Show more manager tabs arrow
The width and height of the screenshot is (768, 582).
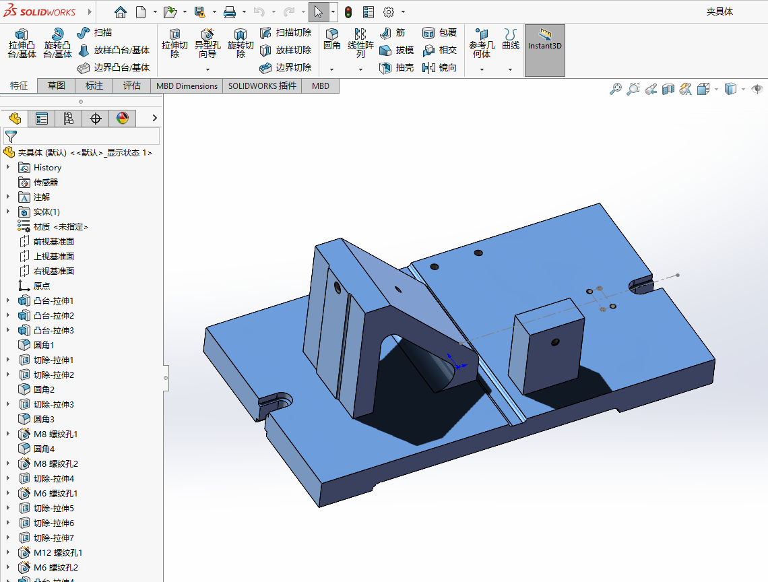click(x=154, y=118)
